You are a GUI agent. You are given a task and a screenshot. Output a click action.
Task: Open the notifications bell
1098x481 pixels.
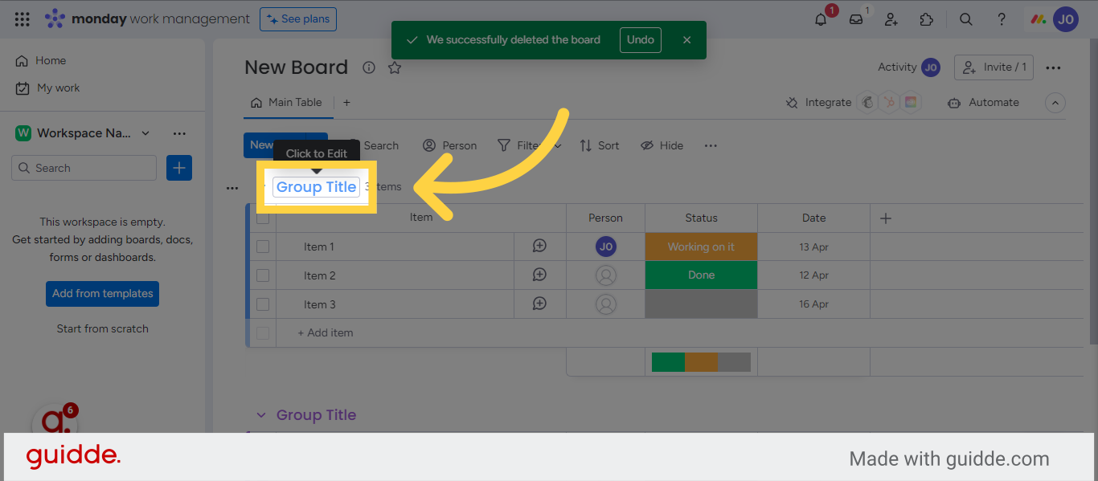click(821, 19)
